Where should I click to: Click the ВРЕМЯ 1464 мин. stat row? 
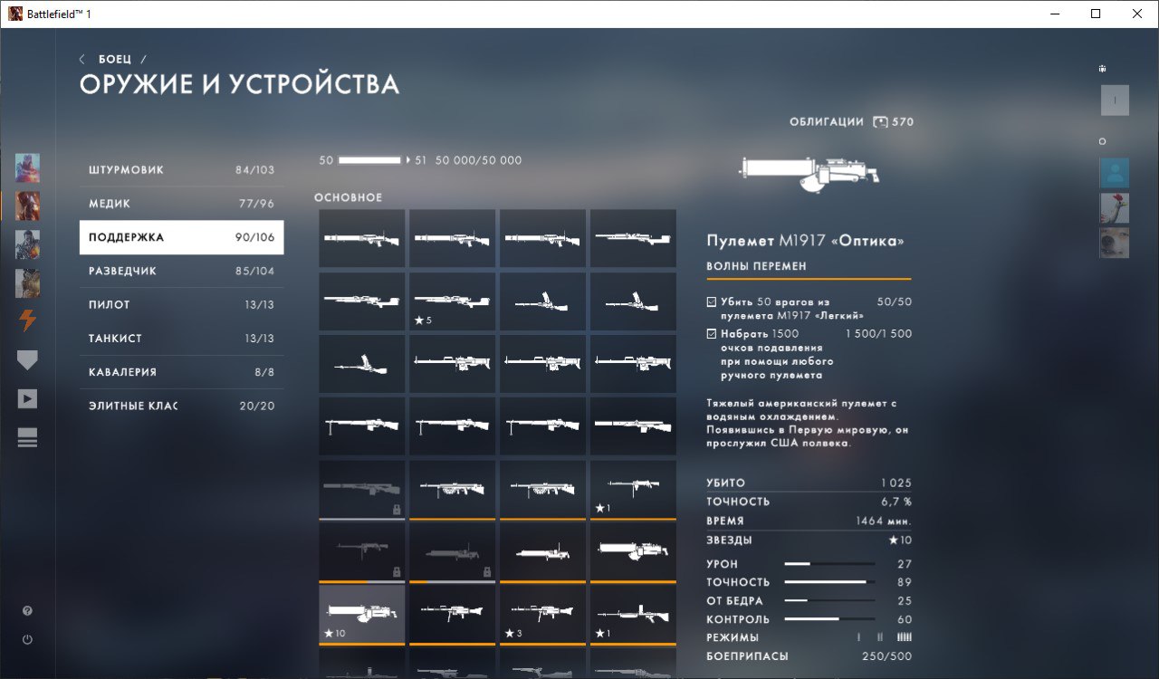click(809, 521)
